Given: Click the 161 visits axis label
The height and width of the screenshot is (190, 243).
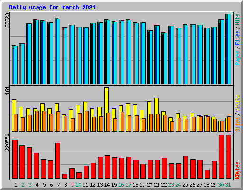Looking at the screenshot, I should coord(7,91).
